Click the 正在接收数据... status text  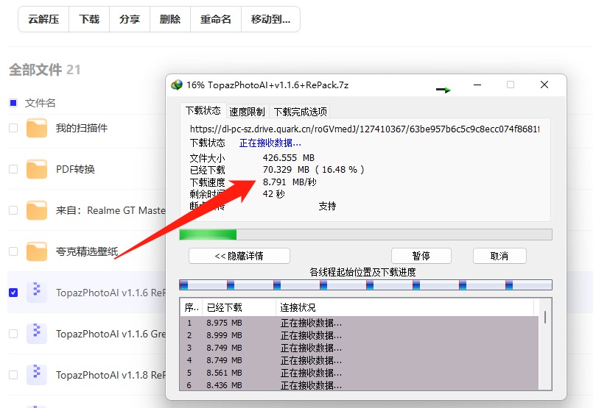click(x=270, y=143)
